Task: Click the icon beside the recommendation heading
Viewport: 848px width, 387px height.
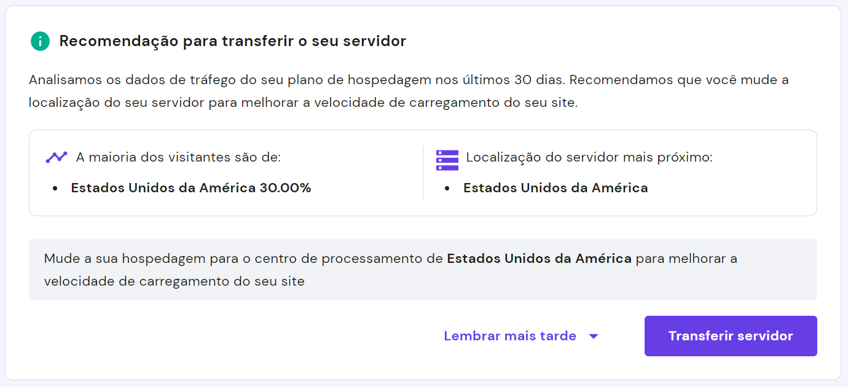Action: (x=39, y=41)
